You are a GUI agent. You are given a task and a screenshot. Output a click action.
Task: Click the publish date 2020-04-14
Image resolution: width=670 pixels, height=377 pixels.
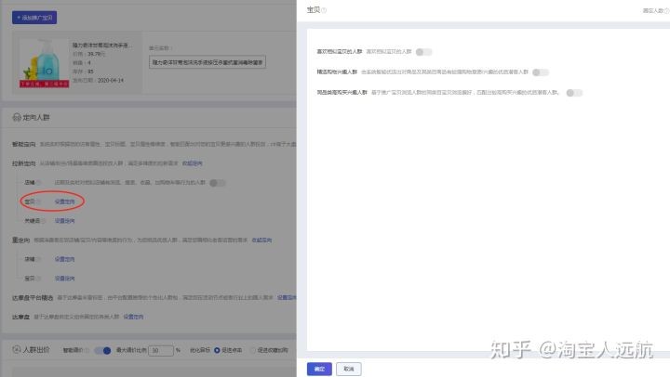(x=111, y=80)
